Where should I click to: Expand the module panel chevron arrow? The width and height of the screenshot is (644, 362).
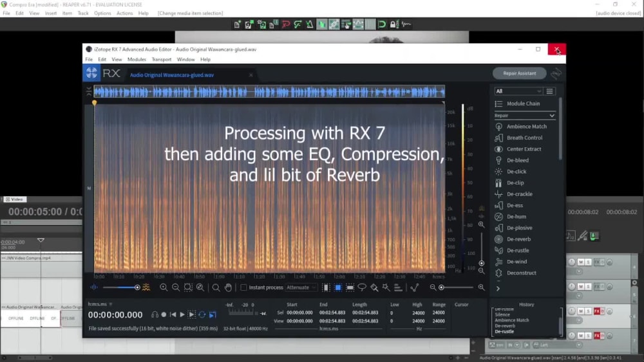498,289
